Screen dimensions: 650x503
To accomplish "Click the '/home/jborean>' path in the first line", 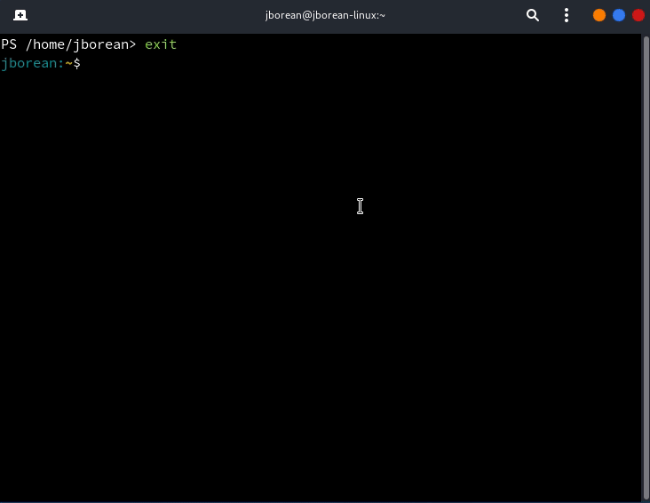I will pyautogui.click(x=81, y=44).
